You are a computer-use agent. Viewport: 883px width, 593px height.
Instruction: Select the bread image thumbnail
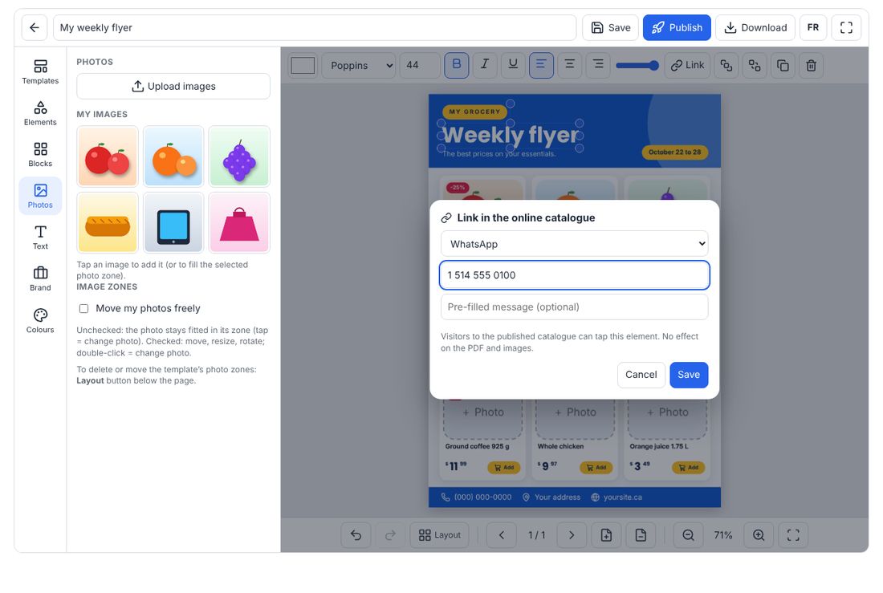(x=108, y=223)
